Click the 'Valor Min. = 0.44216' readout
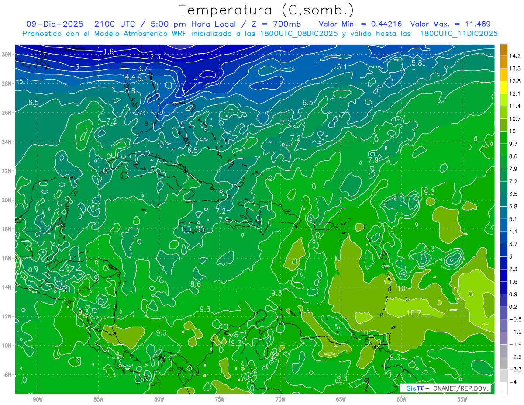Screen dimensions: 524x405 (x=360, y=24)
